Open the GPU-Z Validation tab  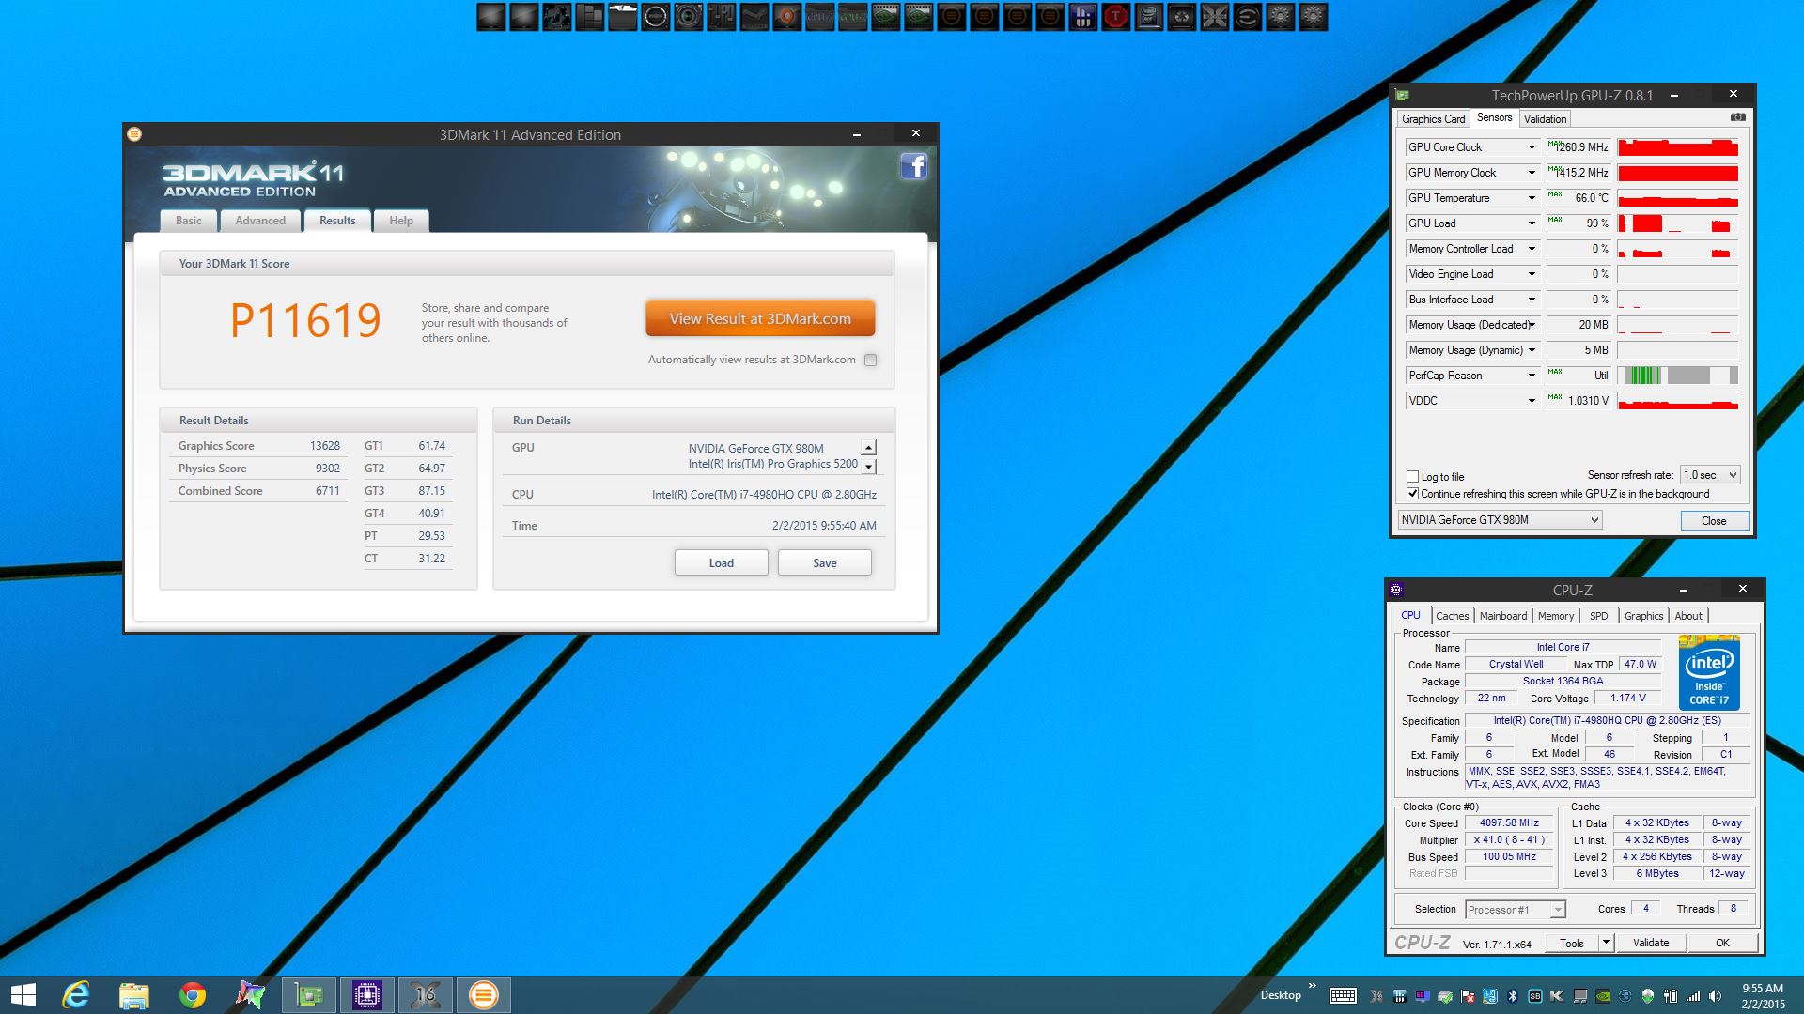pos(1545,119)
